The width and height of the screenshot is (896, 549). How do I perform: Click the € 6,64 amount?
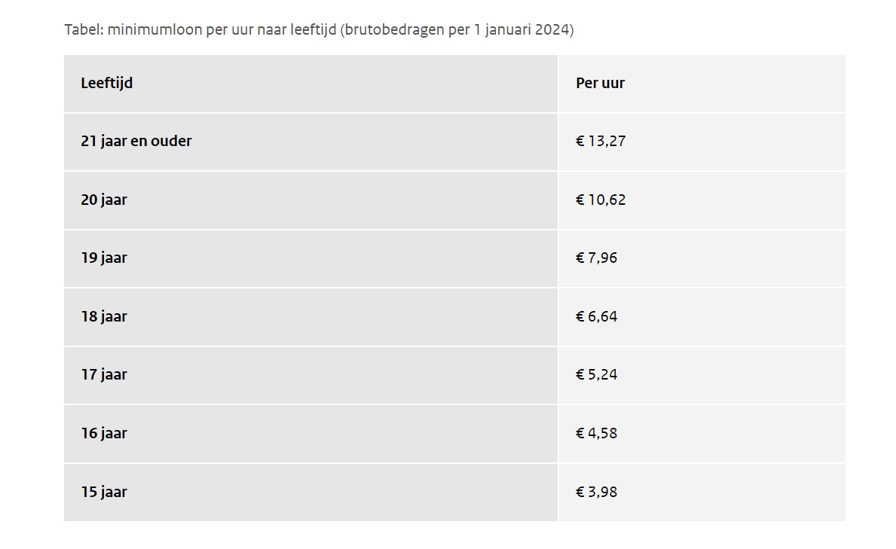point(597,316)
